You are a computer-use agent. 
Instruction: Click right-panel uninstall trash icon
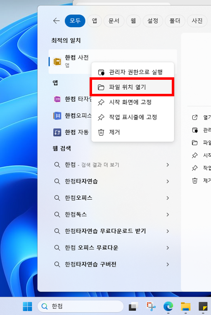(x=195, y=180)
